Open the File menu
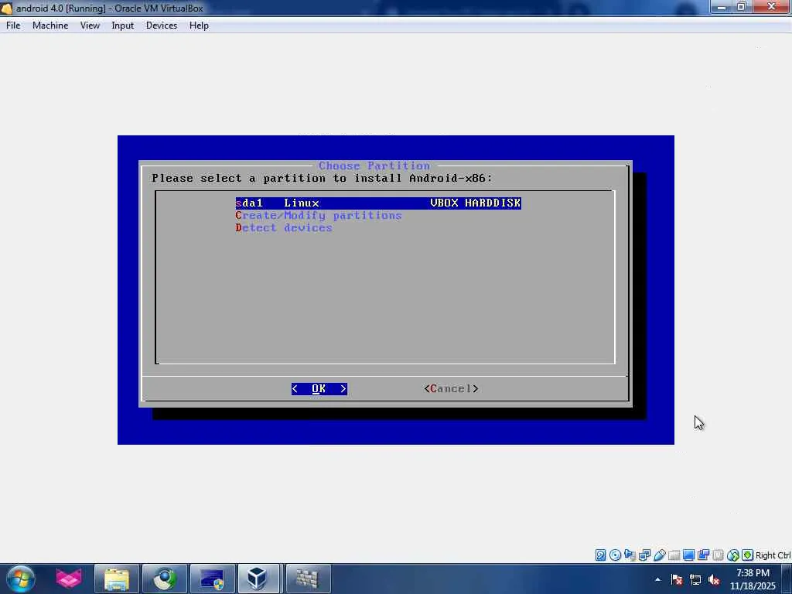Viewport: 792px width, 594px height. (x=13, y=26)
